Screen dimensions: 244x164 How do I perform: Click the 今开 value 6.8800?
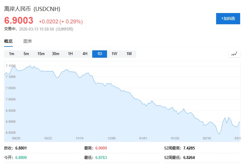tap(21, 157)
